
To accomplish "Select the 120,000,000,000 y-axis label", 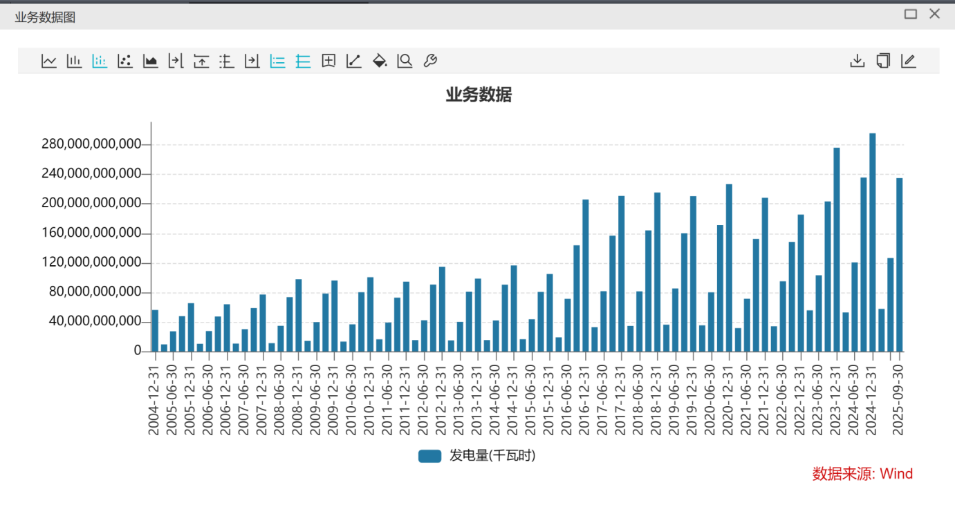I will 92,263.
